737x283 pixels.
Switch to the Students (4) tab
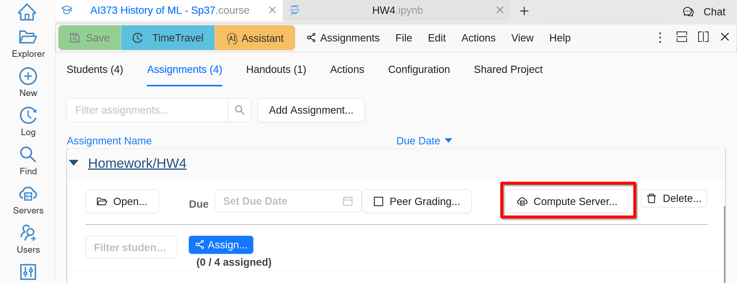point(95,70)
